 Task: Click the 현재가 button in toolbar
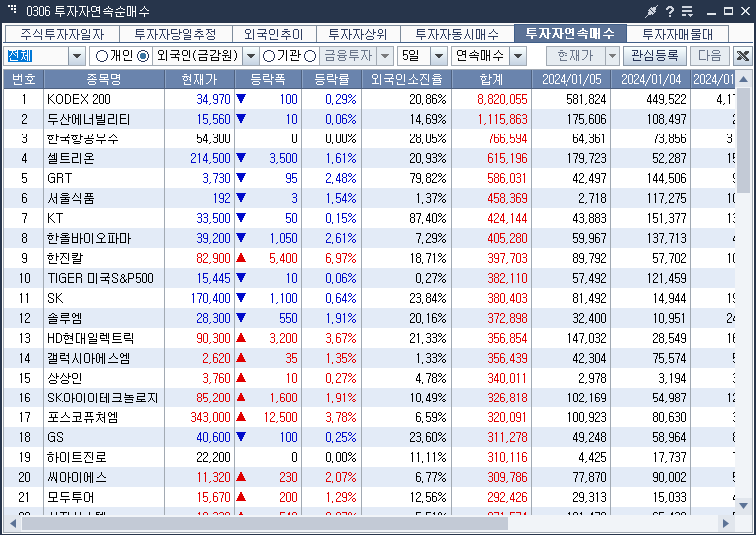(x=575, y=56)
